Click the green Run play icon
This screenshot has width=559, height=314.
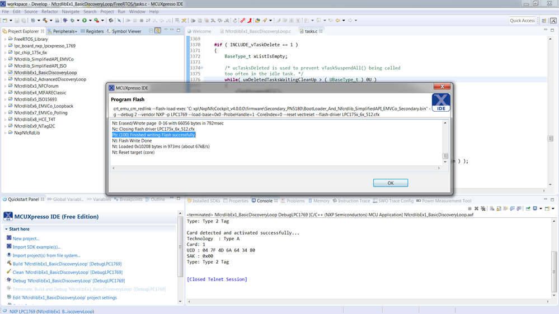click(x=84, y=21)
